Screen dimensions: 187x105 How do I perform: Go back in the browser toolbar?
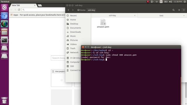11,10
